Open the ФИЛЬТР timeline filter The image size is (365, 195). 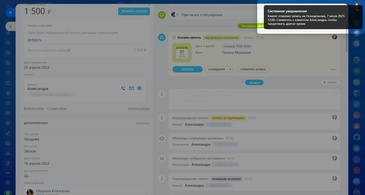[x=330, y=82]
